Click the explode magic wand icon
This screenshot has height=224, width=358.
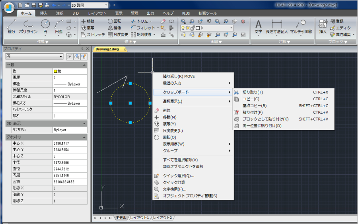pos(163,28)
